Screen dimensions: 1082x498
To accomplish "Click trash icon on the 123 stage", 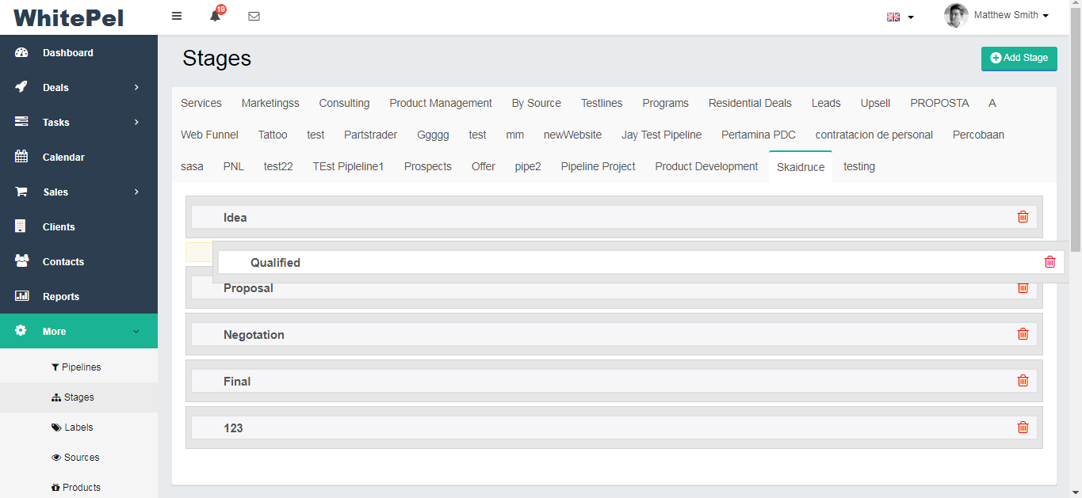I will tap(1023, 428).
